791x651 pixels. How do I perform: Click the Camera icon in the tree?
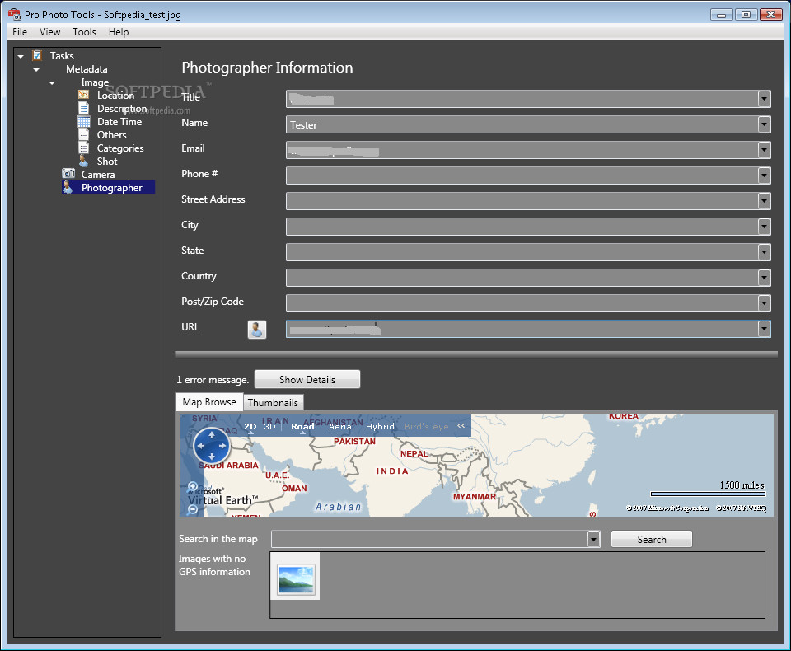coord(68,175)
